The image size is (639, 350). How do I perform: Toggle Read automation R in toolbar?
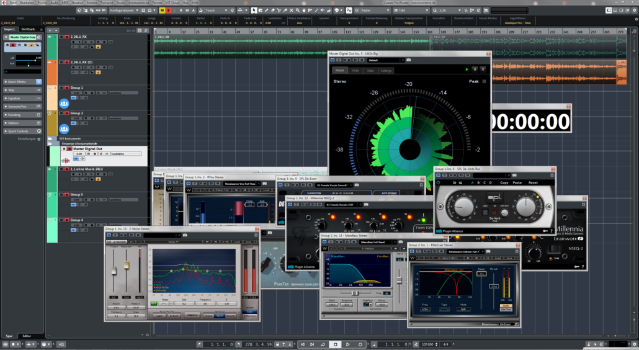click(181, 10)
